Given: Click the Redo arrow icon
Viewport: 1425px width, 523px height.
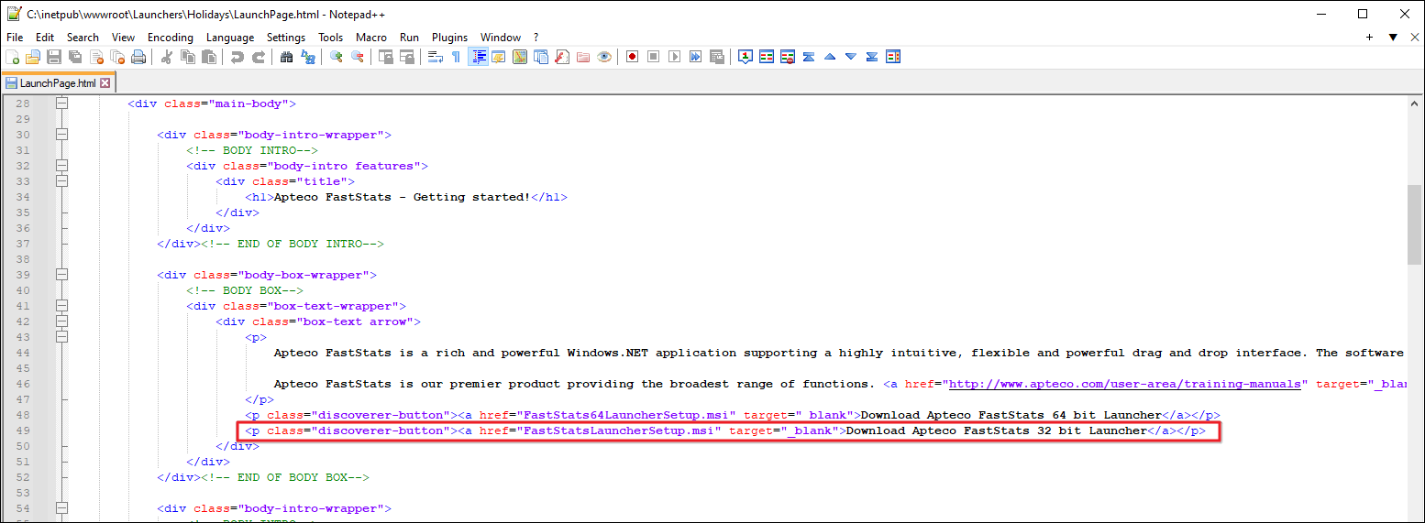Looking at the screenshot, I should 259,57.
